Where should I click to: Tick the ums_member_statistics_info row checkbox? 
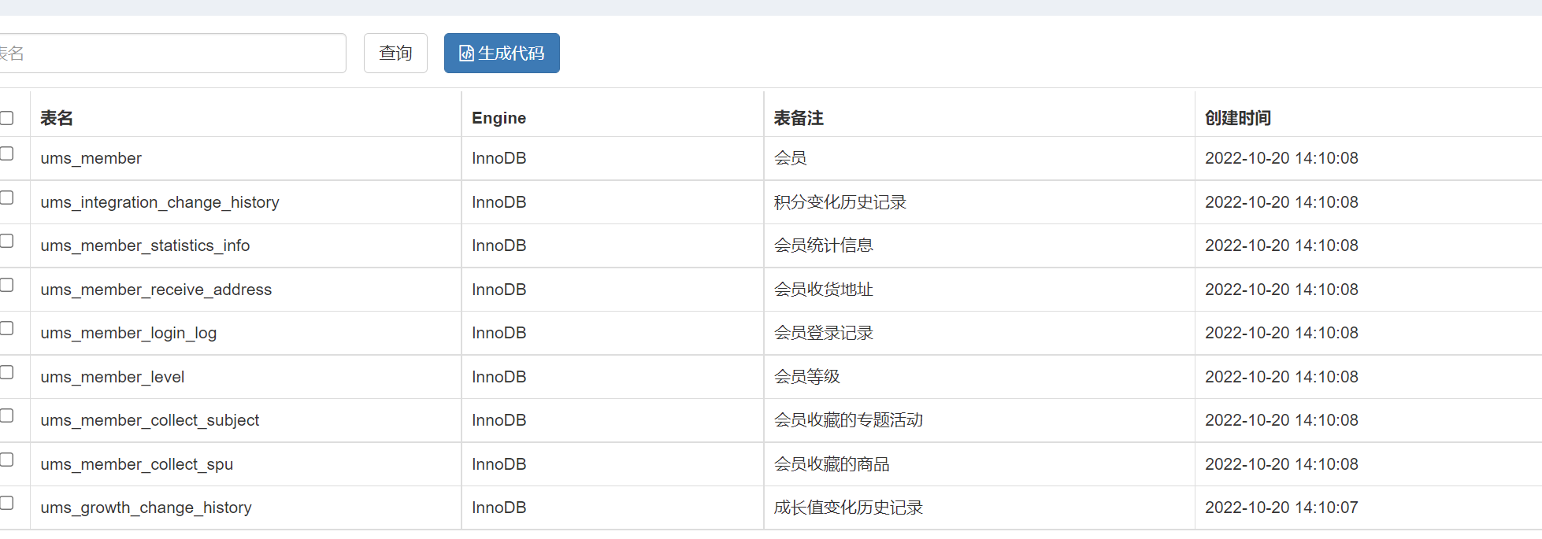coord(6,241)
